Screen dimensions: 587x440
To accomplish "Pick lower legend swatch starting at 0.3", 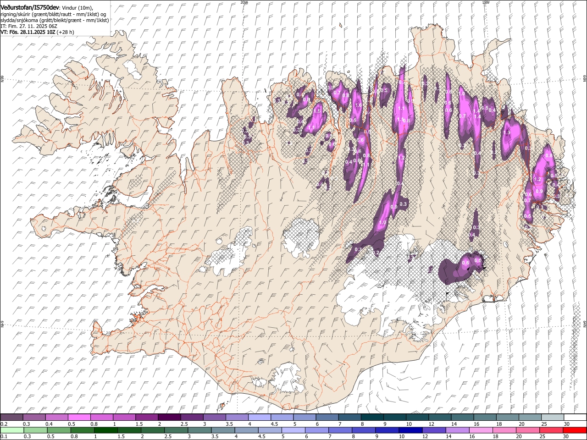I will [x=35, y=430].
